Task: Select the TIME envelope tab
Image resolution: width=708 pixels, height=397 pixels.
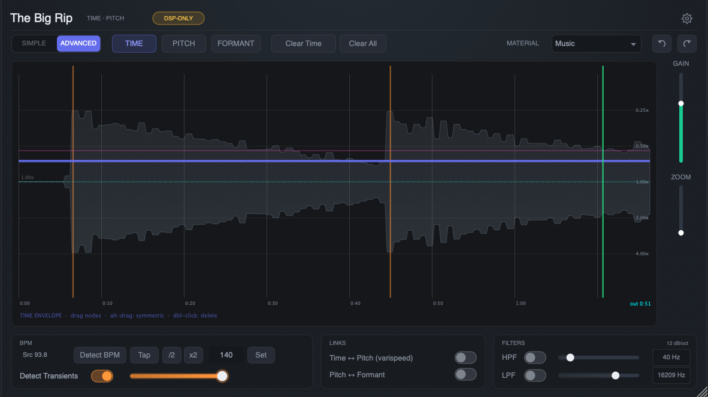Action: pyautogui.click(x=134, y=44)
